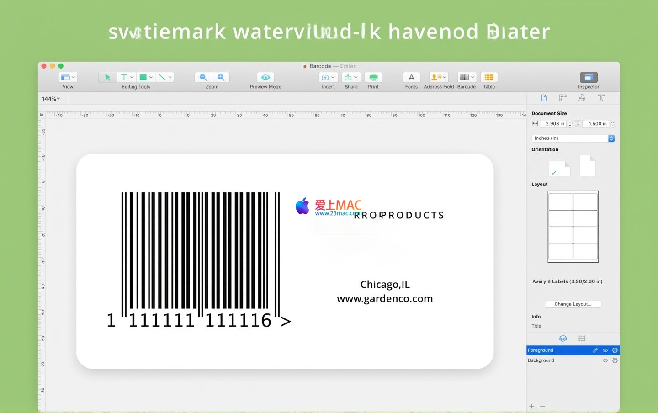Click the zoom in magnifier

click(221, 78)
